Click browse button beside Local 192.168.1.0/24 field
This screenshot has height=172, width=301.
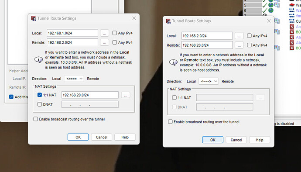(104, 33)
